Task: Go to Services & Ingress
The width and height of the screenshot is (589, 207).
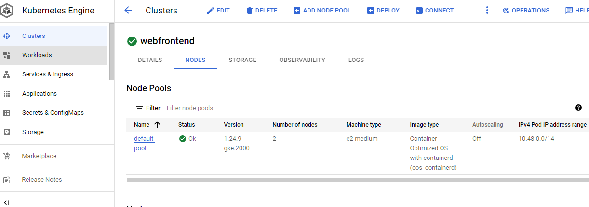Action: [53, 74]
